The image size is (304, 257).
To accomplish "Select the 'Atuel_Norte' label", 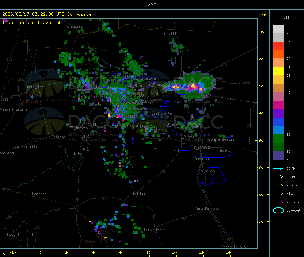I will (160, 113).
